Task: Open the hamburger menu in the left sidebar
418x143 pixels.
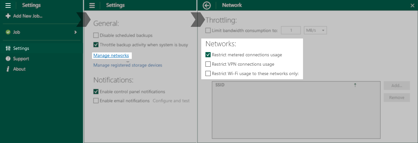Action: tap(8, 5)
